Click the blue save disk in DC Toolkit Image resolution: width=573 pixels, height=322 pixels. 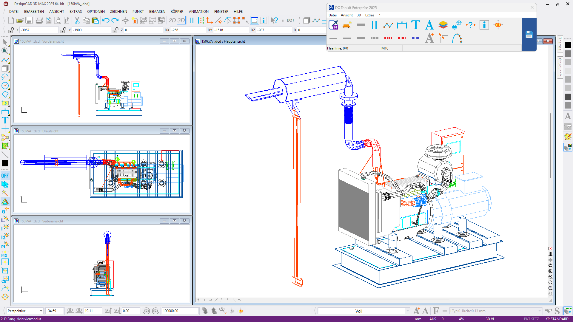point(529,35)
